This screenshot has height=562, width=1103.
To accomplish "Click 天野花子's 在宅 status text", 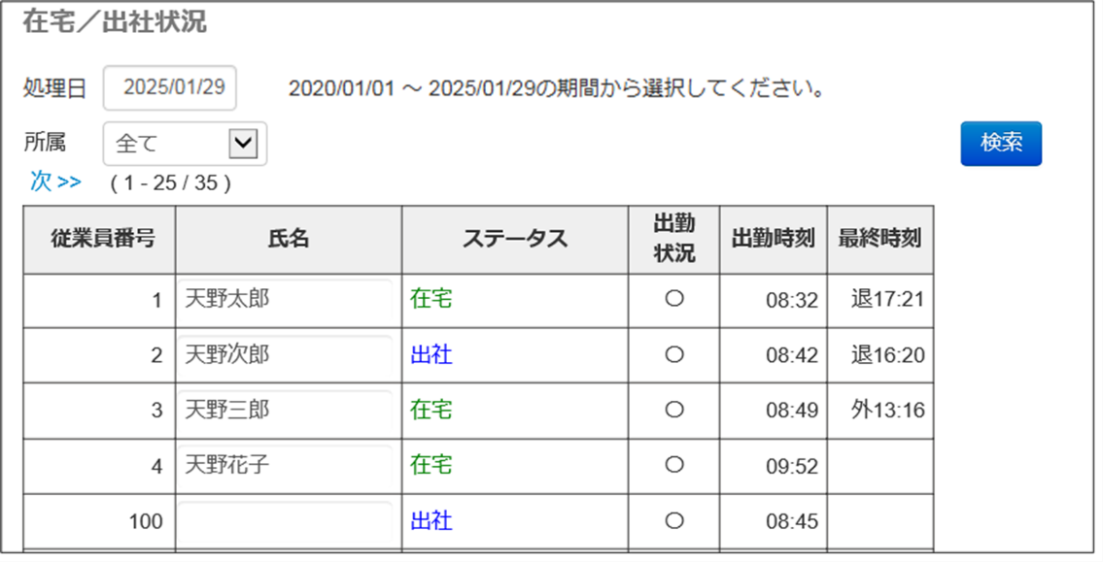I will click(x=431, y=466).
